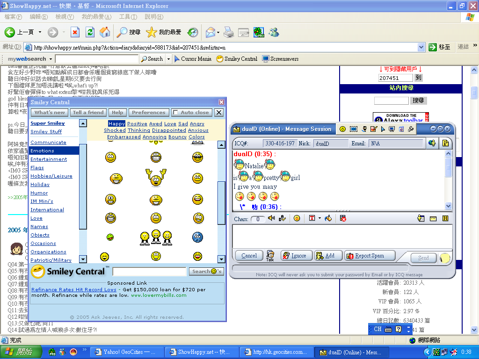Toggle the Auto close checkbox
This screenshot has height=359, width=479.
(175, 112)
